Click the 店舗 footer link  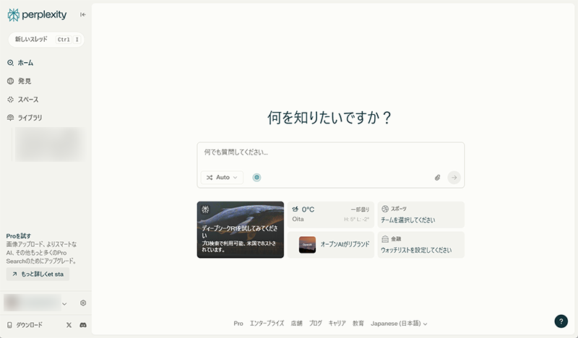[296, 324]
